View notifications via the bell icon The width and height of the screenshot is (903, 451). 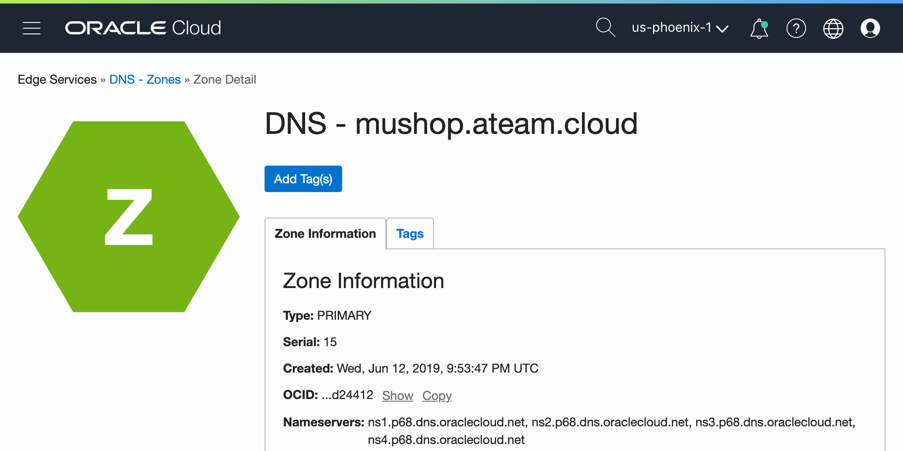[759, 29]
